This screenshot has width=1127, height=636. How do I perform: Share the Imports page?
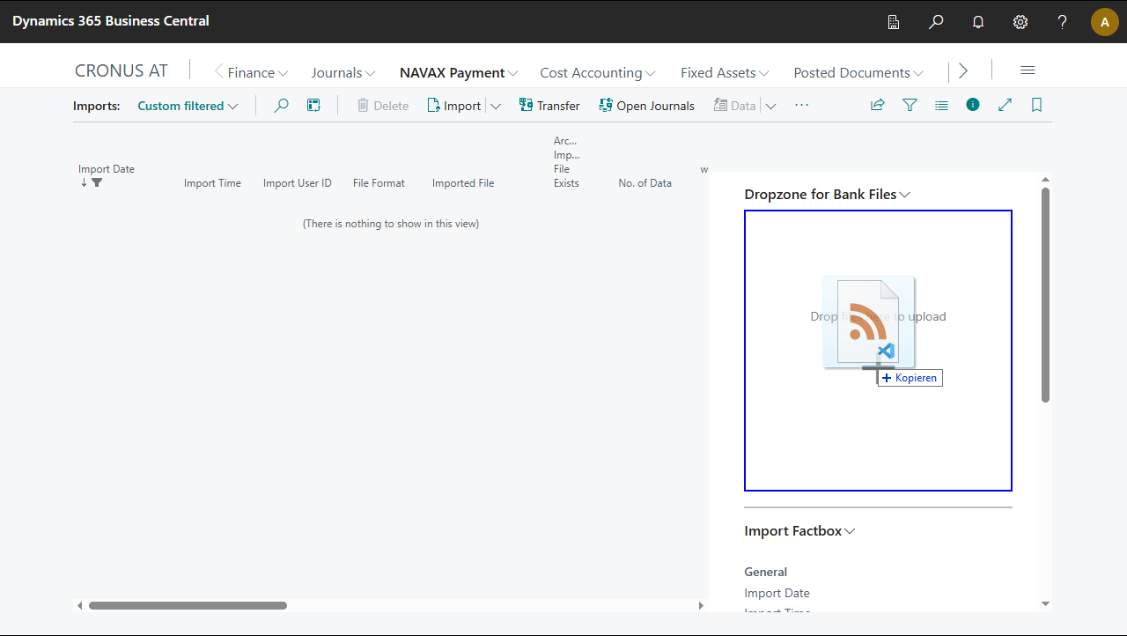[878, 106]
